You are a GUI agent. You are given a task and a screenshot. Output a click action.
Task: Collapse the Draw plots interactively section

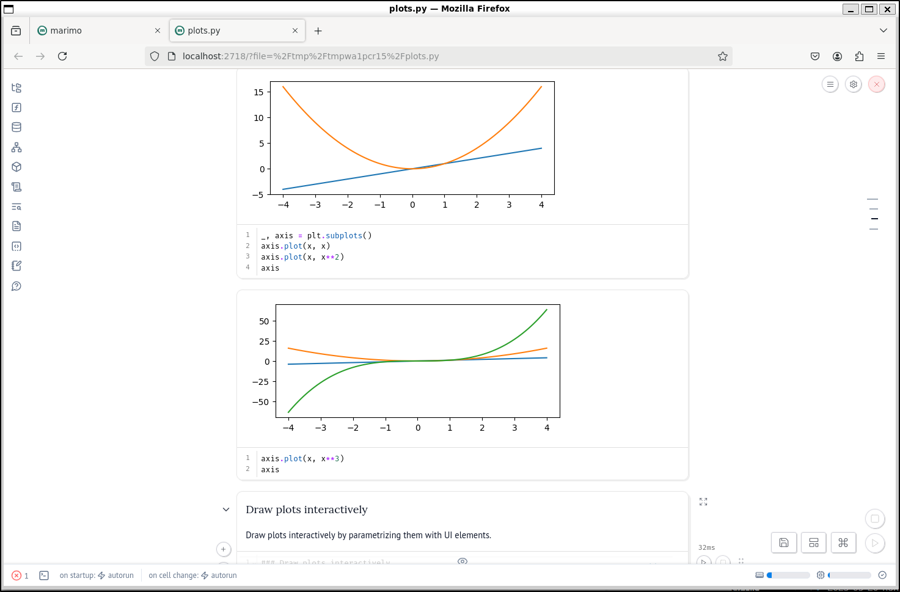tap(226, 510)
